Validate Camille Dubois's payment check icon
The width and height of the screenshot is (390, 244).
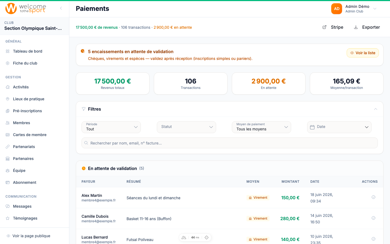(x=373, y=218)
